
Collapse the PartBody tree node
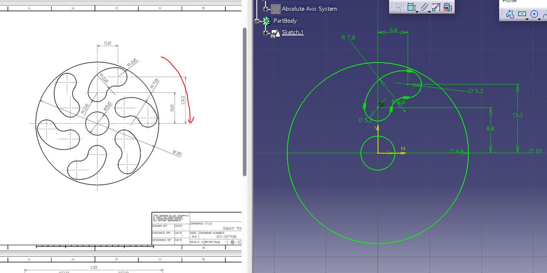click(258, 21)
